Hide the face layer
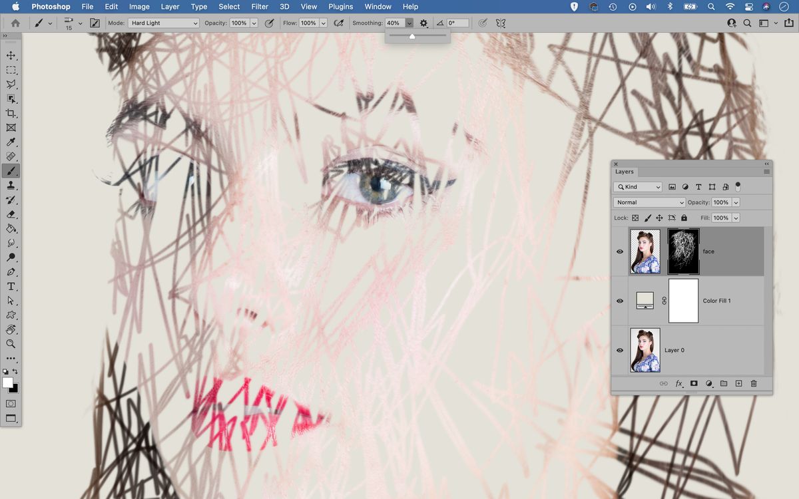 (x=619, y=251)
